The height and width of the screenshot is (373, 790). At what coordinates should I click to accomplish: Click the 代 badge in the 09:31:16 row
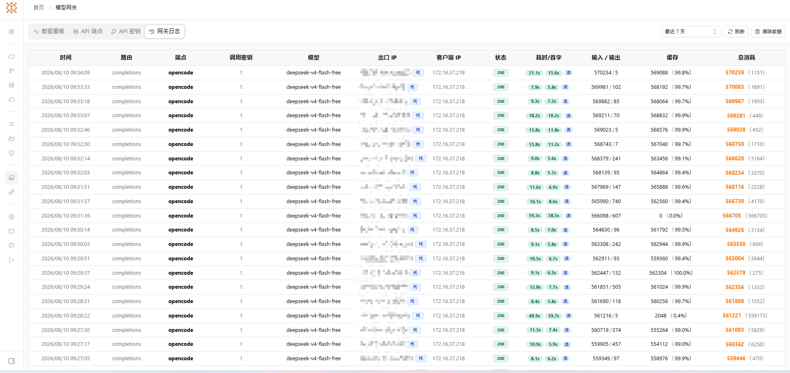coord(415,216)
